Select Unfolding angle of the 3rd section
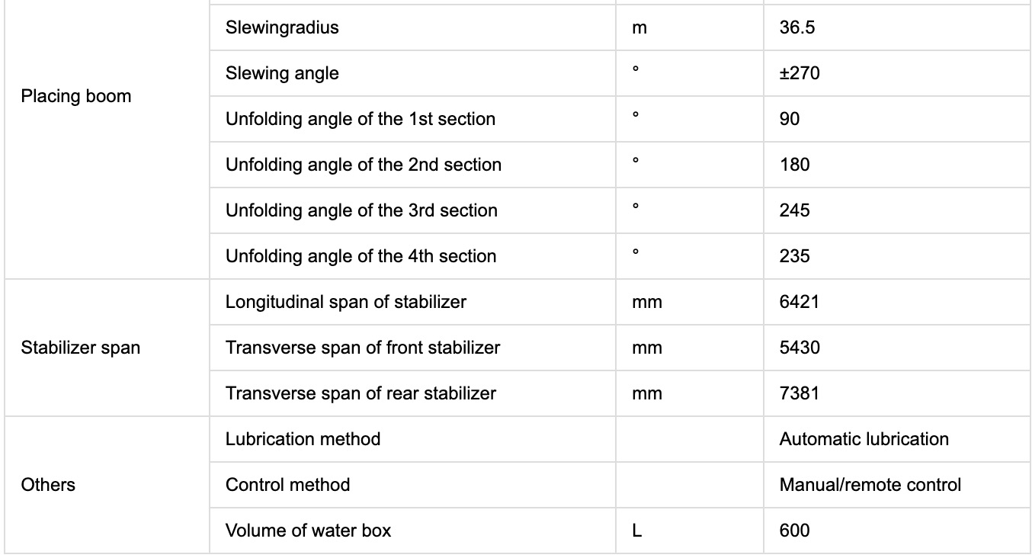This screenshot has width=1032, height=558. click(361, 211)
